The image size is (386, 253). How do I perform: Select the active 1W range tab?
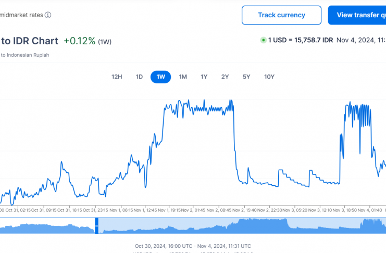pos(160,77)
